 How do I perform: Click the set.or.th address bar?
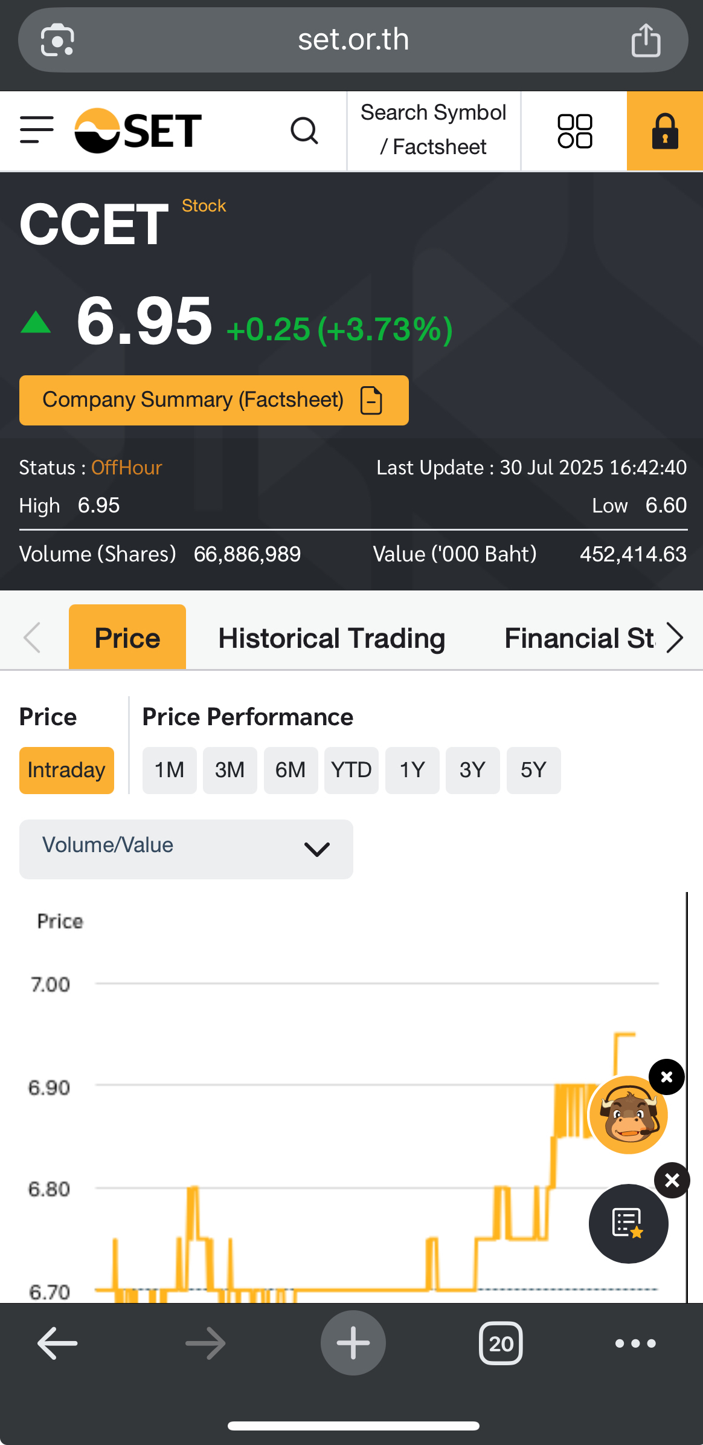pyautogui.click(x=353, y=40)
